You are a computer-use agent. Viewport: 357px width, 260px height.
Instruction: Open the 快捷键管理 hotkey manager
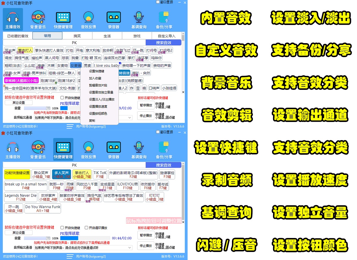(63, 18)
